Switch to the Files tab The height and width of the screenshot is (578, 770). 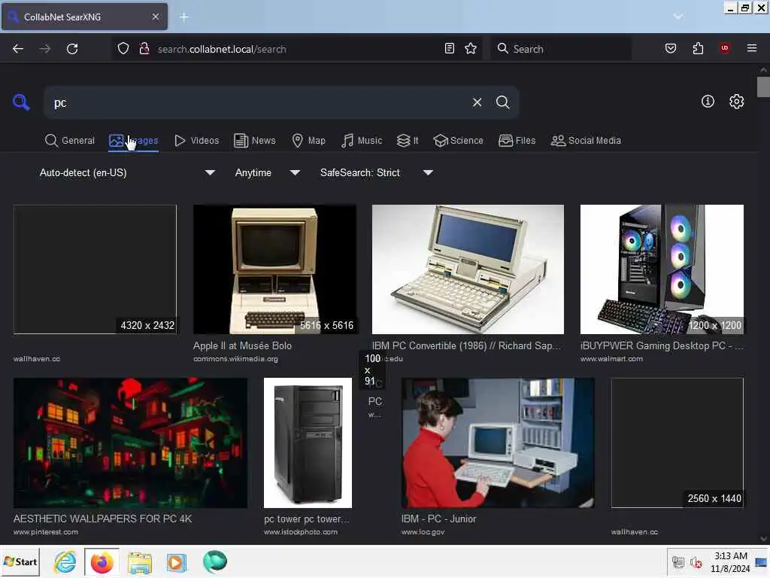point(517,141)
